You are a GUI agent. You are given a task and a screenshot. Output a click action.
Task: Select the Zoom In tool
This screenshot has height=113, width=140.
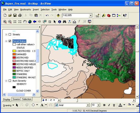[5, 22]
